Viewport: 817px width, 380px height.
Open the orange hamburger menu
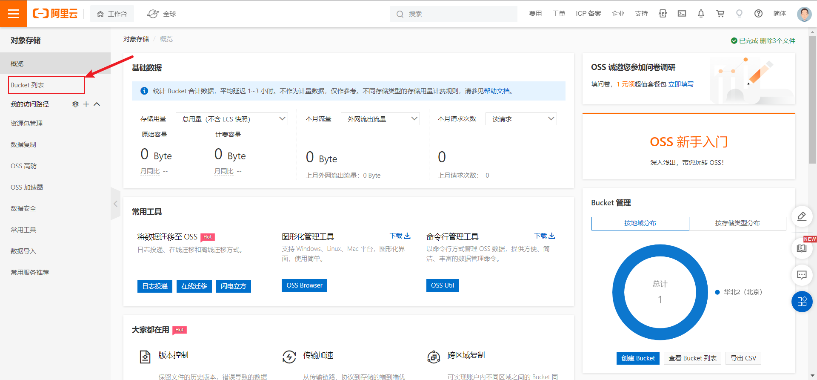coord(13,14)
